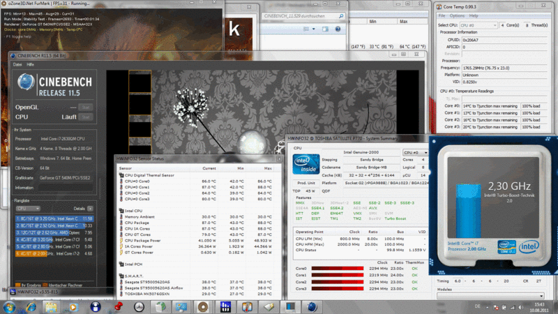The height and width of the screenshot is (314, 558).
Task: Click the Prod. Unit button in HWiNFO32
Action: point(306,183)
